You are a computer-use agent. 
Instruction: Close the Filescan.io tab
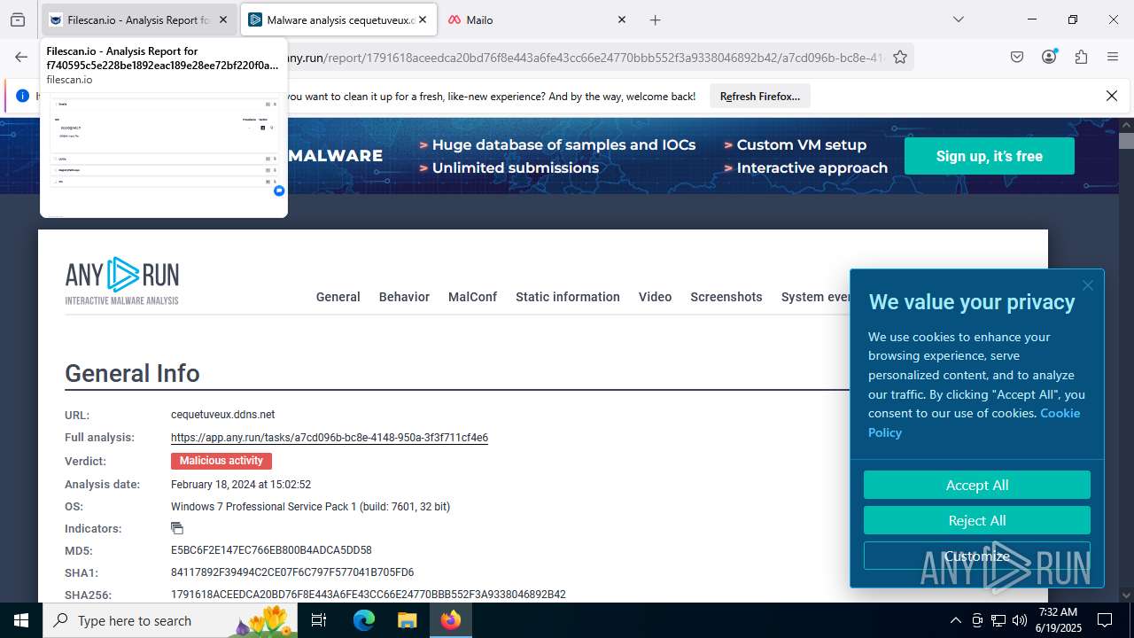pyautogui.click(x=222, y=19)
